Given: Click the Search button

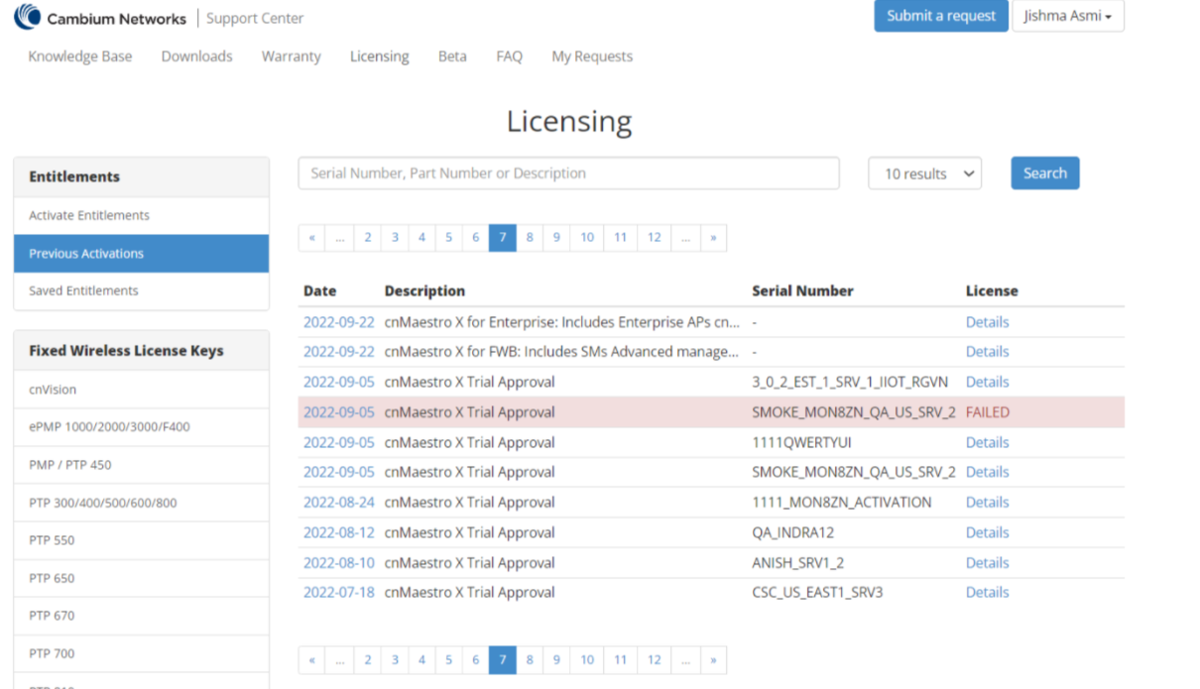Looking at the screenshot, I should 1044,172.
